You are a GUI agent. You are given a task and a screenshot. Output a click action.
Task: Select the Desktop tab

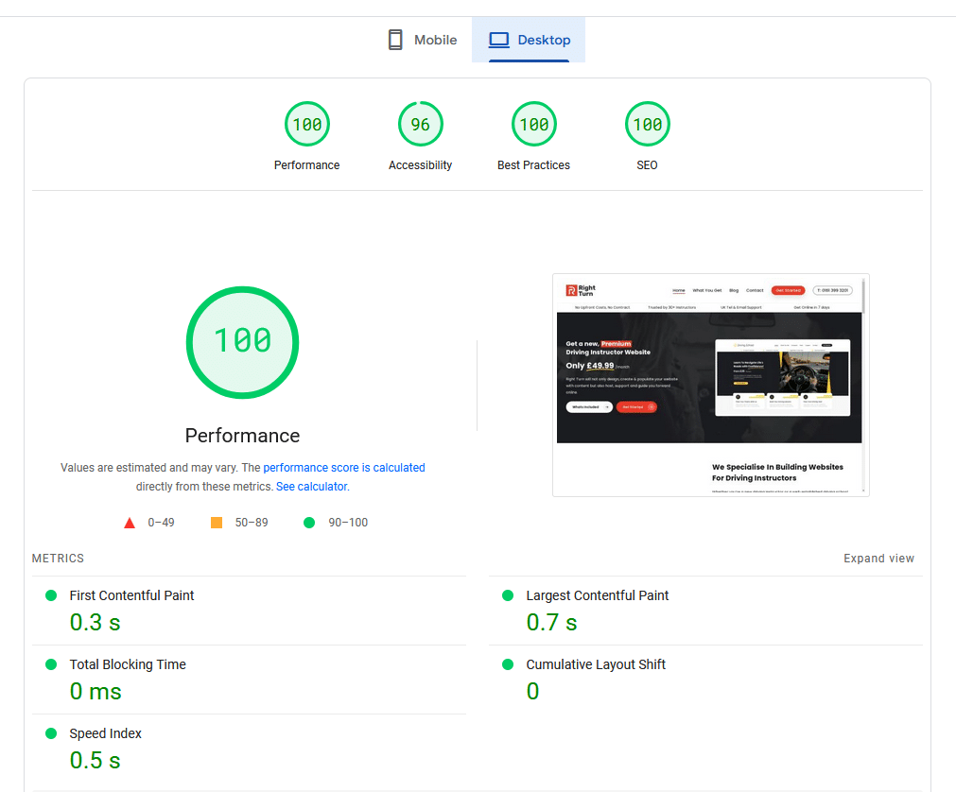tap(529, 40)
